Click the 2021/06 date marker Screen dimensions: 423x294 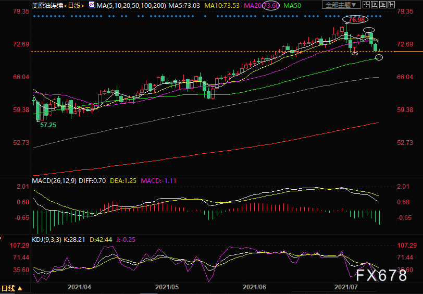255,287
